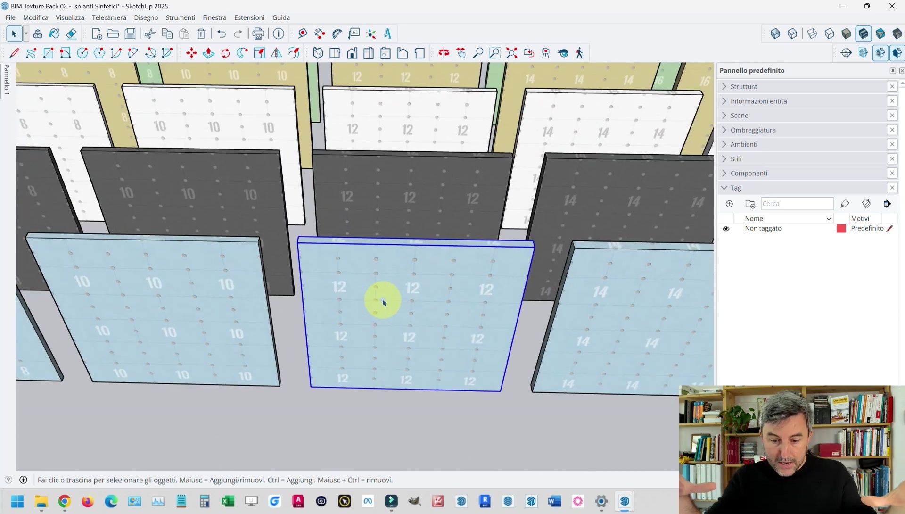Switch to Monochrome face style
The width and height of the screenshot is (905, 514).
tap(880, 33)
